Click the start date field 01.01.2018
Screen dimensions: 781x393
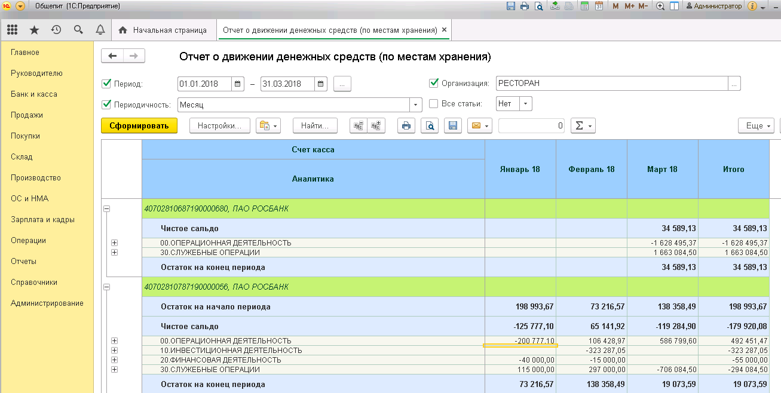click(205, 84)
